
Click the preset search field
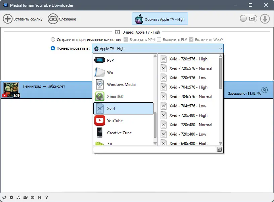(x=154, y=149)
